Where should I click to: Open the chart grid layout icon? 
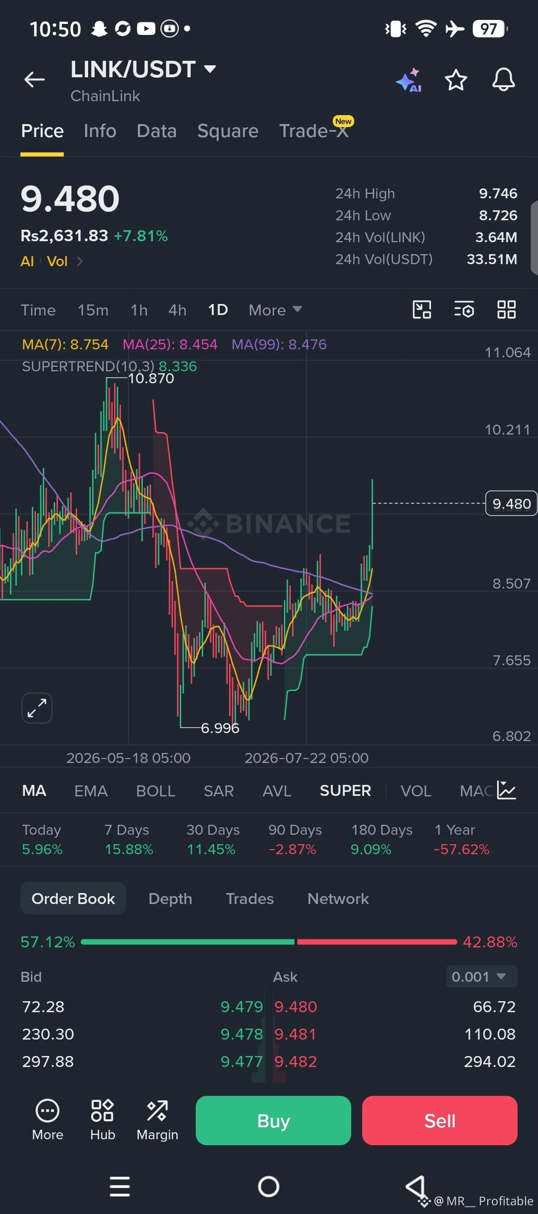[507, 309]
